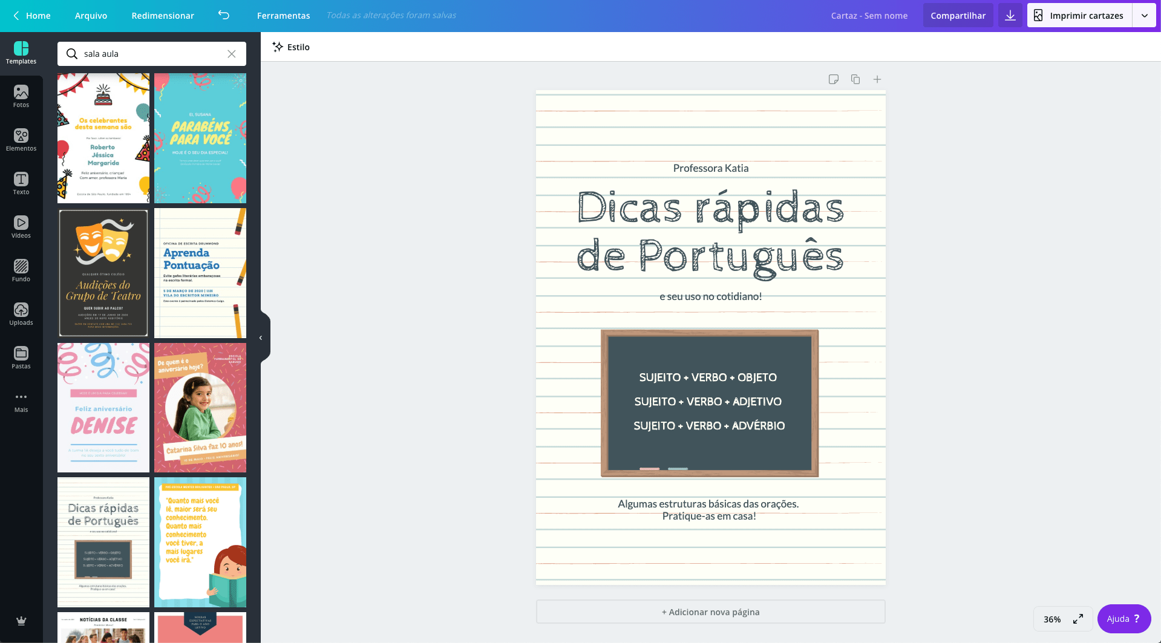This screenshot has height=643, width=1161.
Task: Select the Dicas rápidas de Português template
Action: click(x=103, y=542)
